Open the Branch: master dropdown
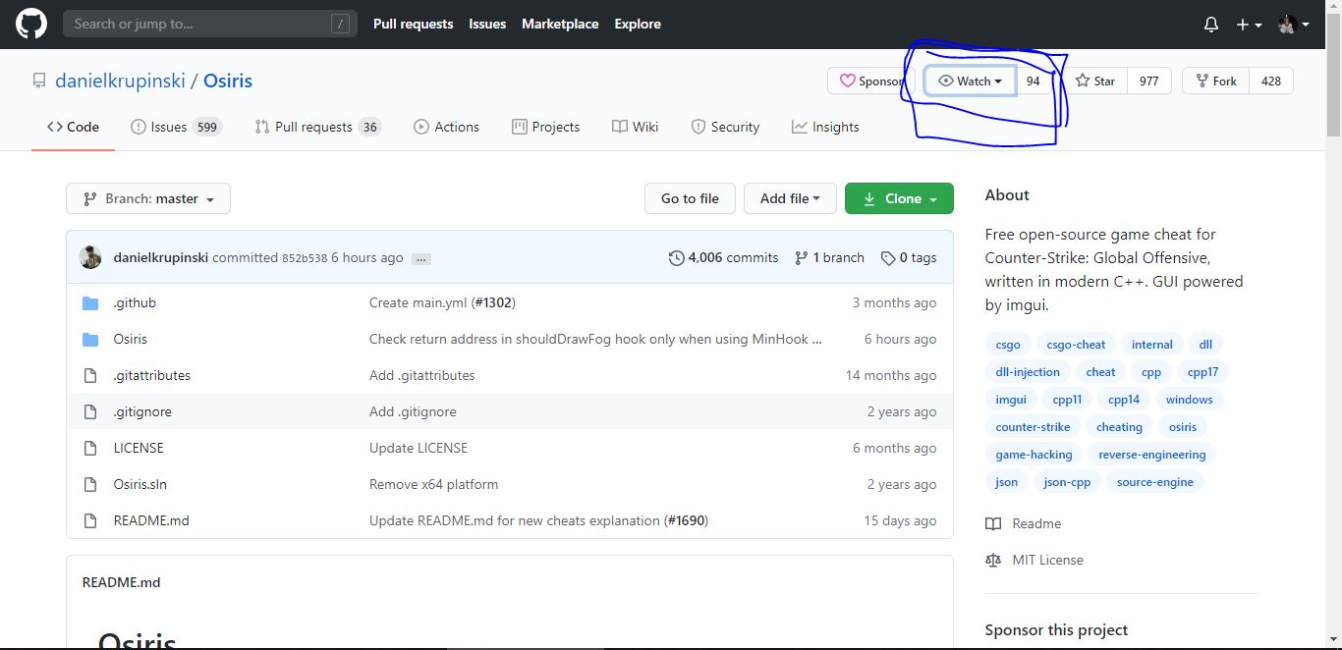1342x650 pixels. coord(148,198)
